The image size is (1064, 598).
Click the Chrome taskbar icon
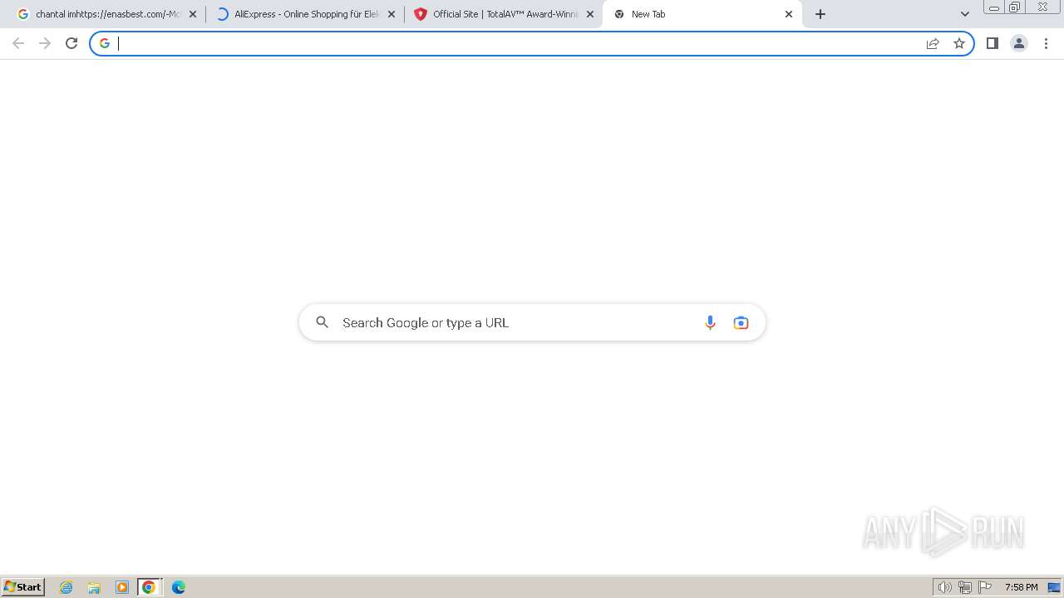point(149,587)
